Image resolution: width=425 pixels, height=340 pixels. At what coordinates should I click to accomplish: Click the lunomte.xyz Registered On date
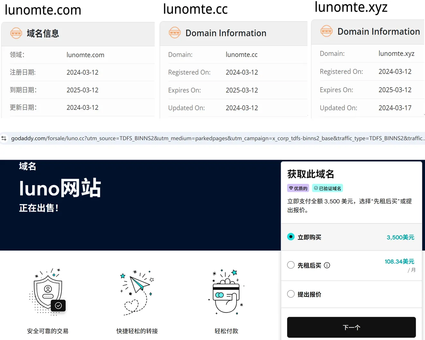[x=395, y=72]
